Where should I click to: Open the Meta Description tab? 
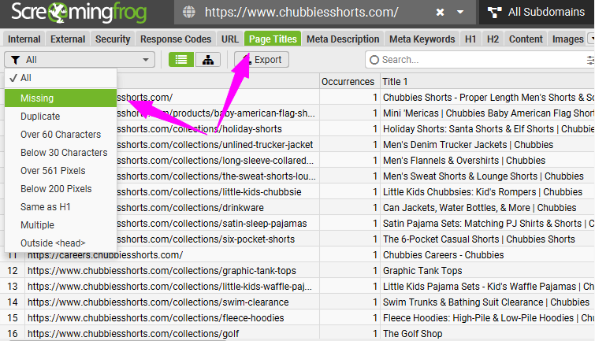(343, 39)
